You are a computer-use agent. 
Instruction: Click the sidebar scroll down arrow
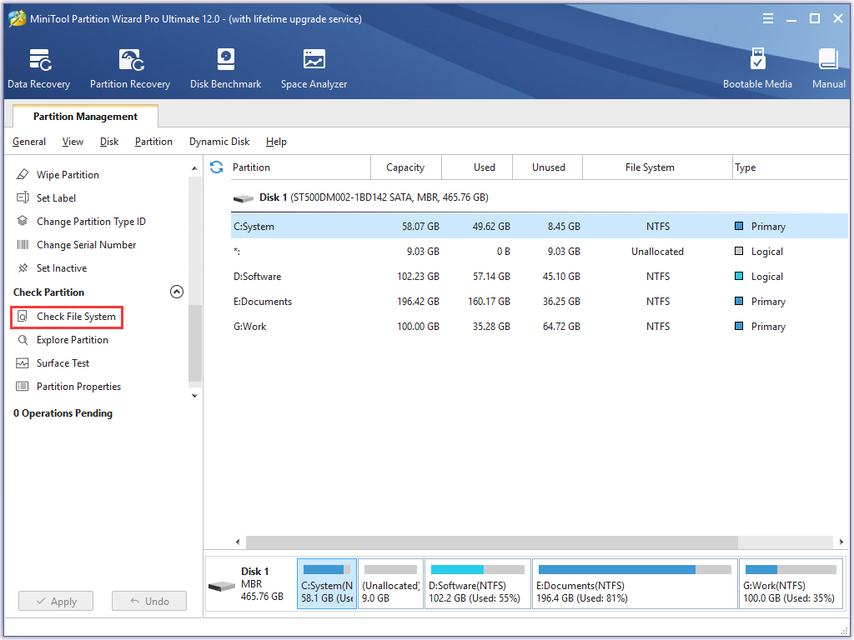pyautogui.click(x=194, y=396)
